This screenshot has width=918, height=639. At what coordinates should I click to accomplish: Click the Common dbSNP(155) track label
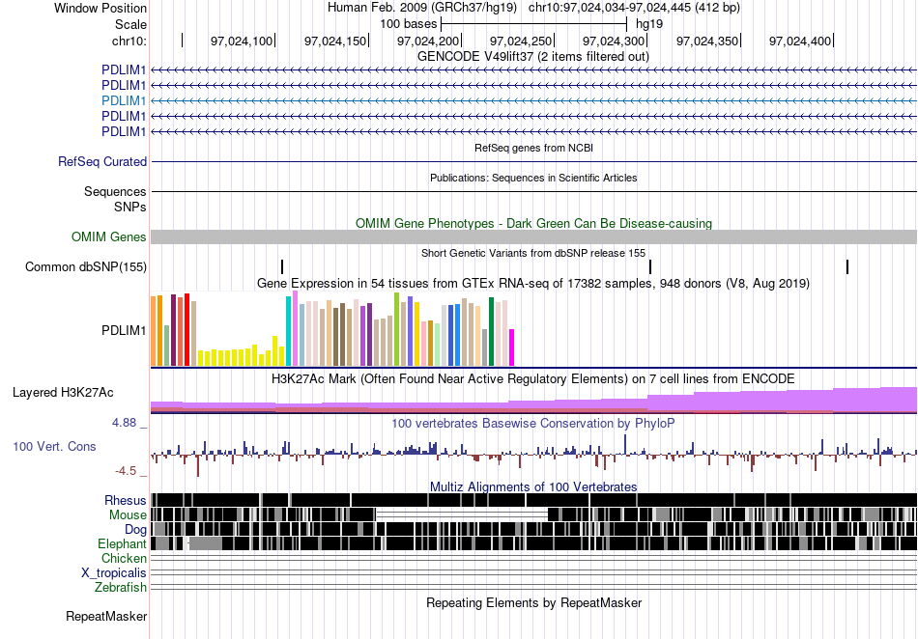[86, 266]
